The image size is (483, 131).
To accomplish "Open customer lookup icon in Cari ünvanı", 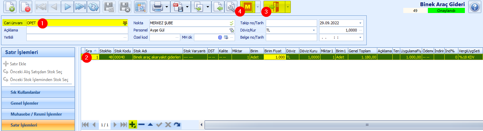I will click(125, 23).
